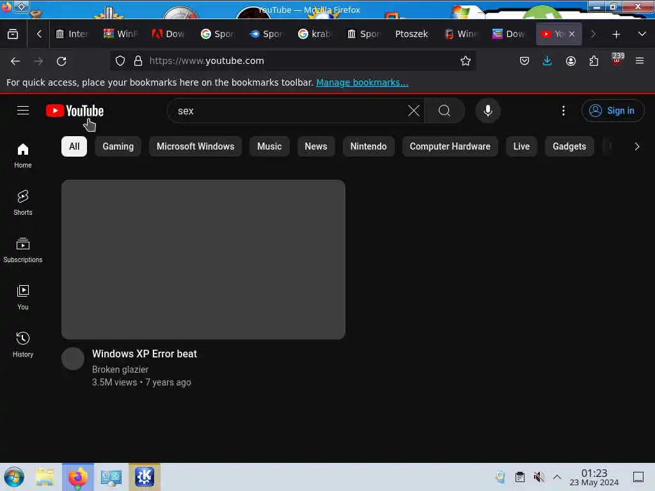Filter feed by News chip
Image resolution: width=655 pixels, height=491 pixels.
pyautogui.click(x=316, y=146)
